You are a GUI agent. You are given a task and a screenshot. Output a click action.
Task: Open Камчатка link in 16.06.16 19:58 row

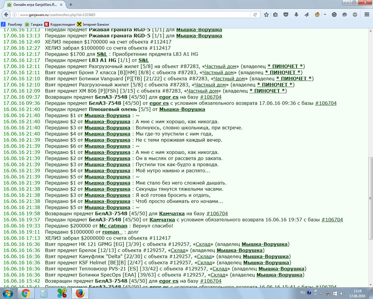point(172,214)
